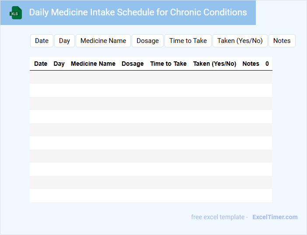
Task: Click the Day column header in table
Action: click(59, 64)
